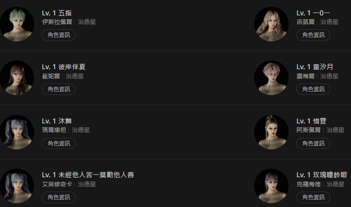Image resolution: width=351 pixels, height=207 pixels.
Task: Show 角色資訊 for 惜萱
Action: point(313,143)
